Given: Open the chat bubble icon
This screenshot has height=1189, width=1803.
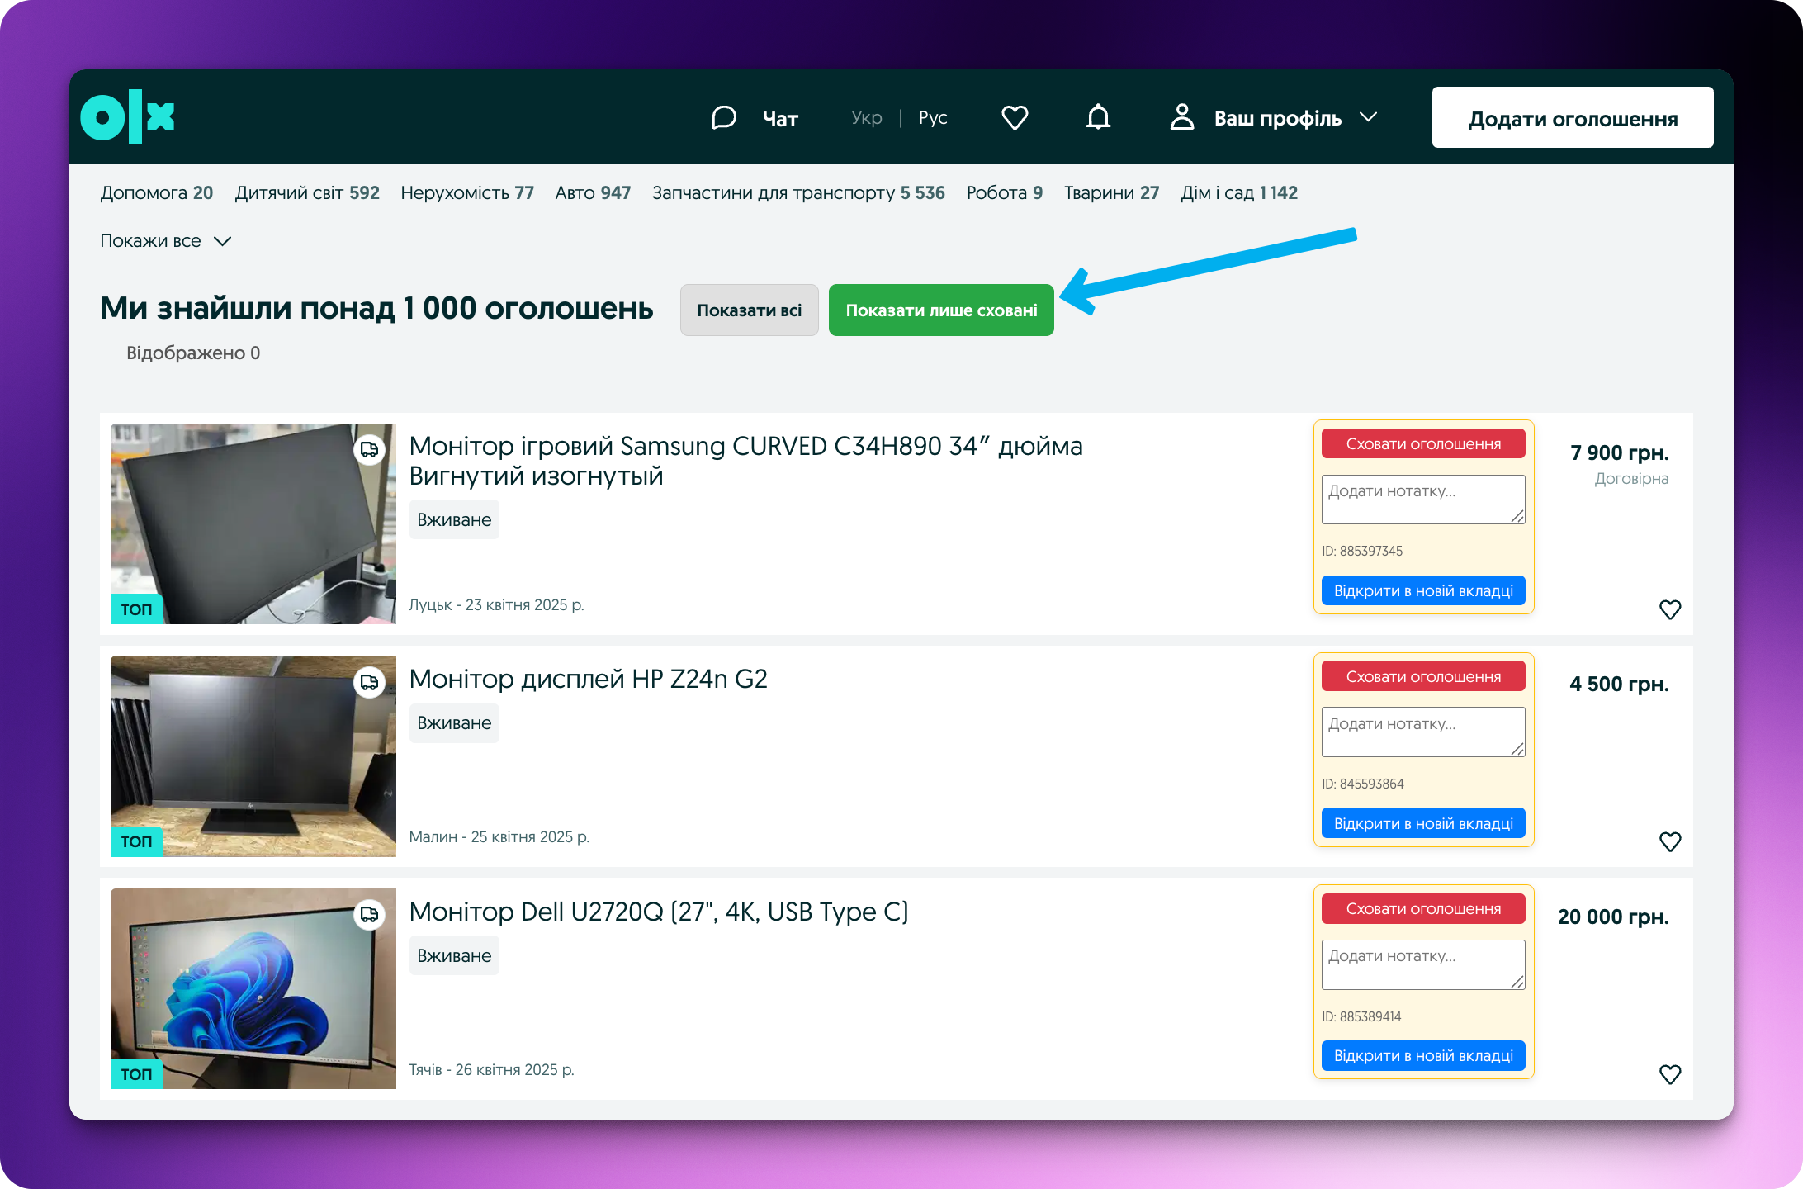Looking at the screenshot, I should 724,118.
